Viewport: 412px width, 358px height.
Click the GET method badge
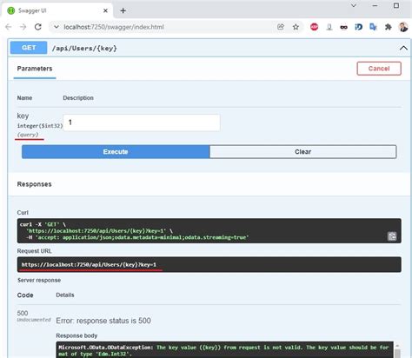coord(29,48)
